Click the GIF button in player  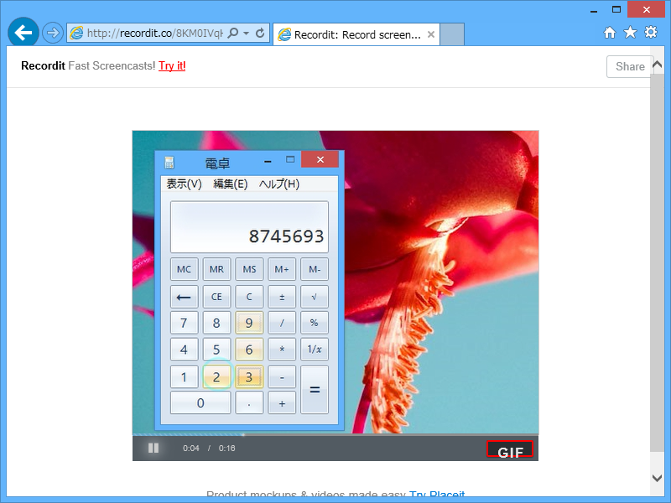pyautogui.click(x=510, y=449)
